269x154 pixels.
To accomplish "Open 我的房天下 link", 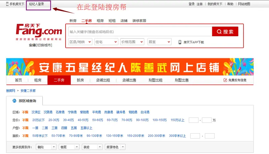I will pos(215,4).
